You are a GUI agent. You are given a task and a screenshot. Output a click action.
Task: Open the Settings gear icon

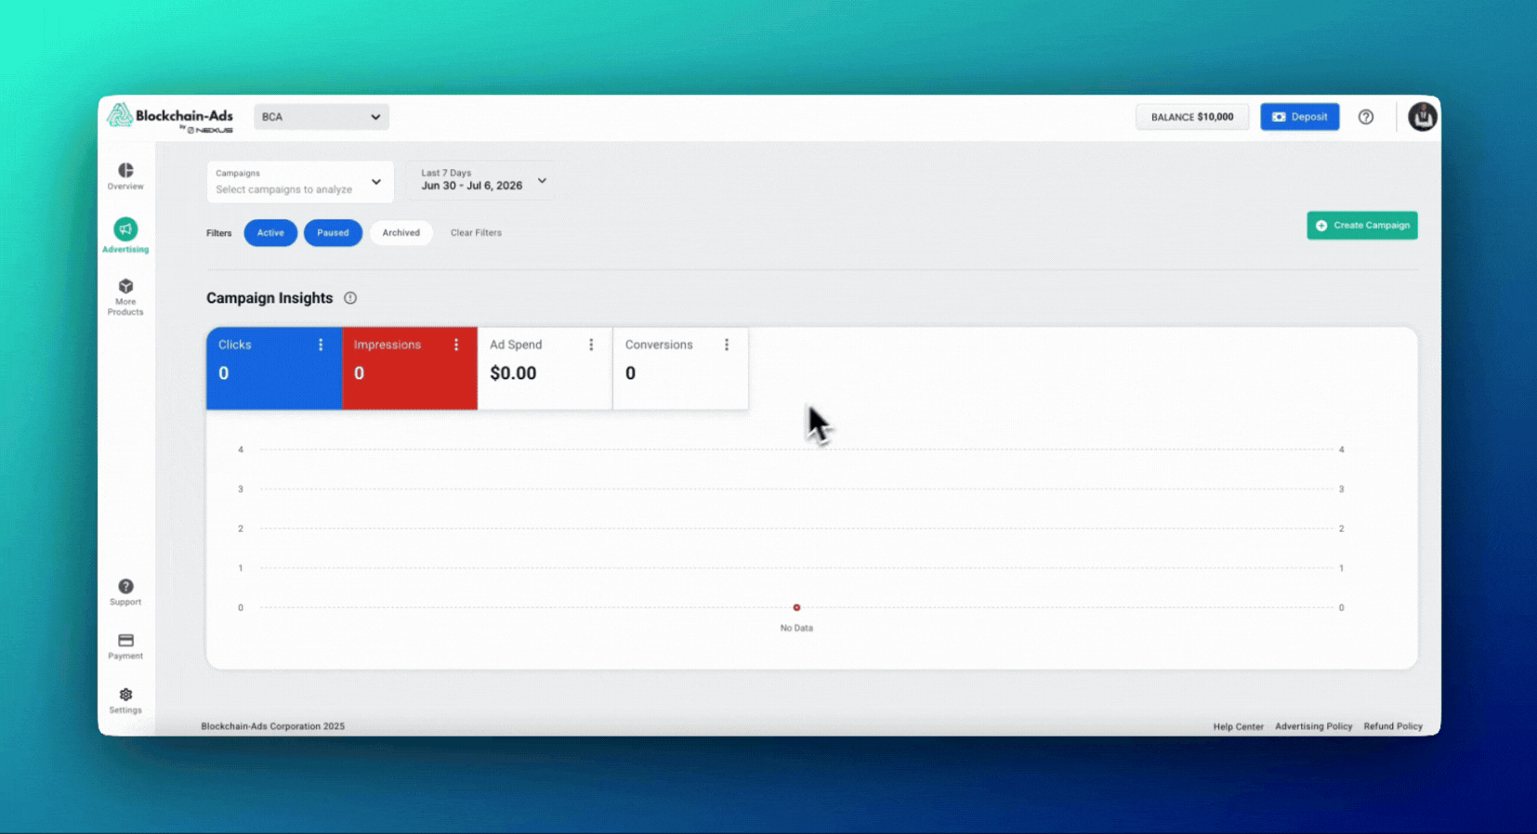click(125, 695)
